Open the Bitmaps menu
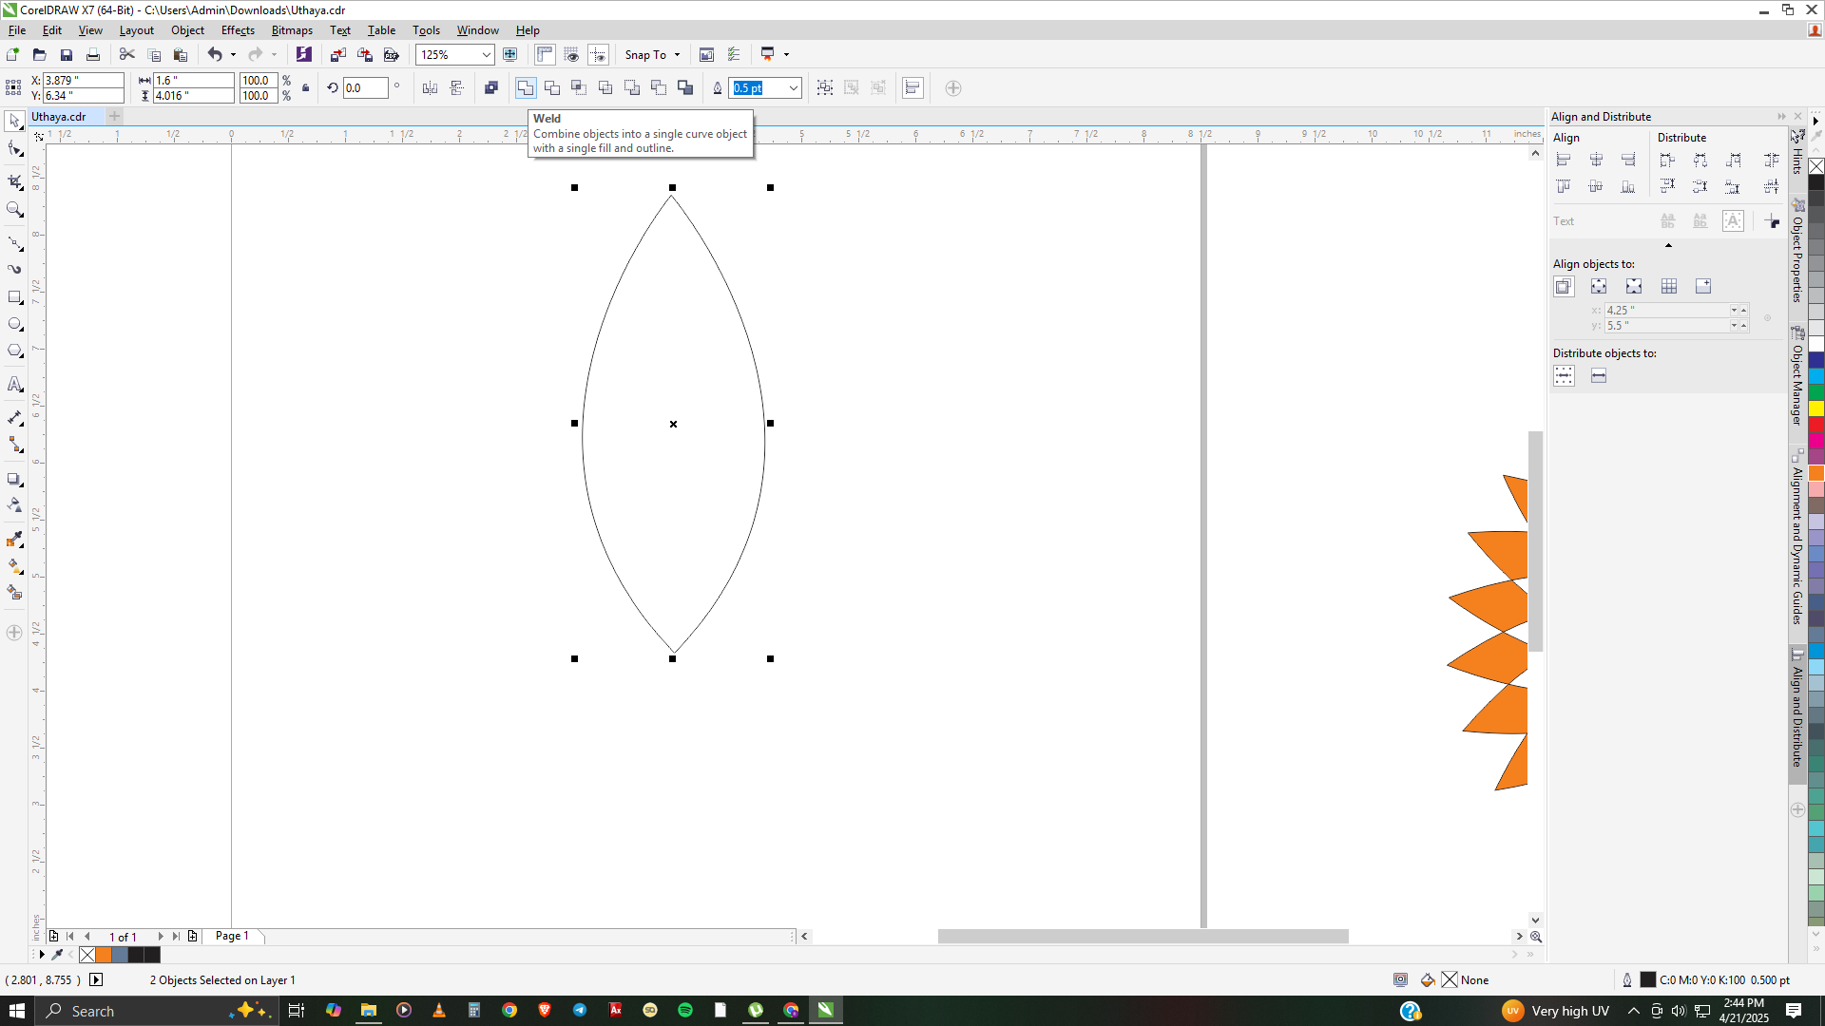The width and height of the screenshot is (1825, 1026). click(292, 30)
